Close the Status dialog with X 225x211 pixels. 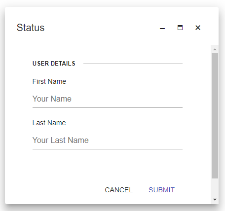click(198, 28)
